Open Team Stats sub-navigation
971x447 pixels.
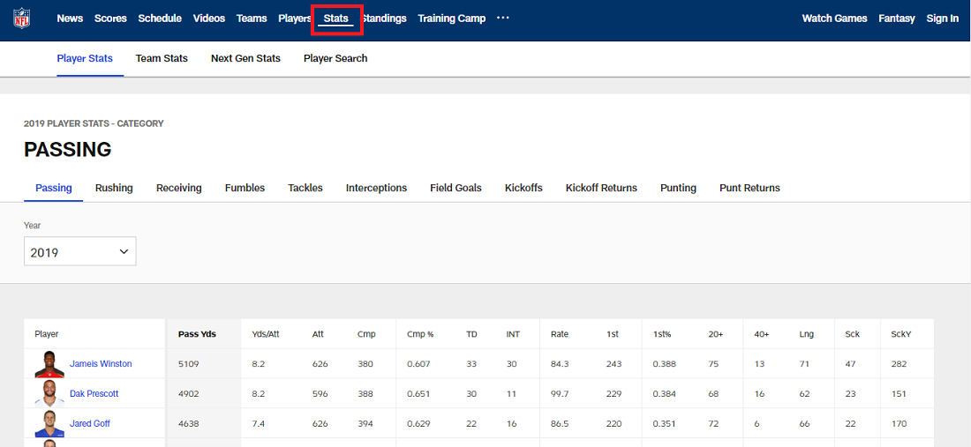162,58
